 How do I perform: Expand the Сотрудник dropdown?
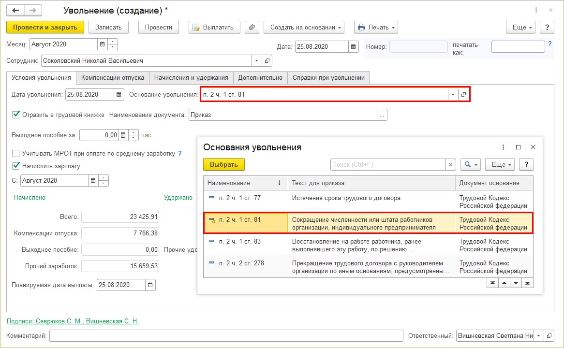pos(256,61)
